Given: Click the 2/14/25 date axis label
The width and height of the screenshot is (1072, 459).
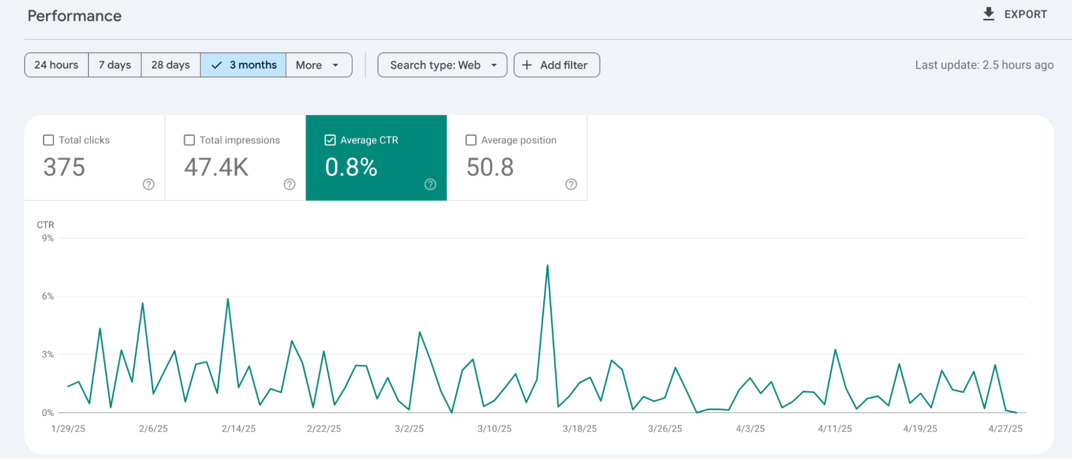Looking at the screenshot, I should coord(239,429).
